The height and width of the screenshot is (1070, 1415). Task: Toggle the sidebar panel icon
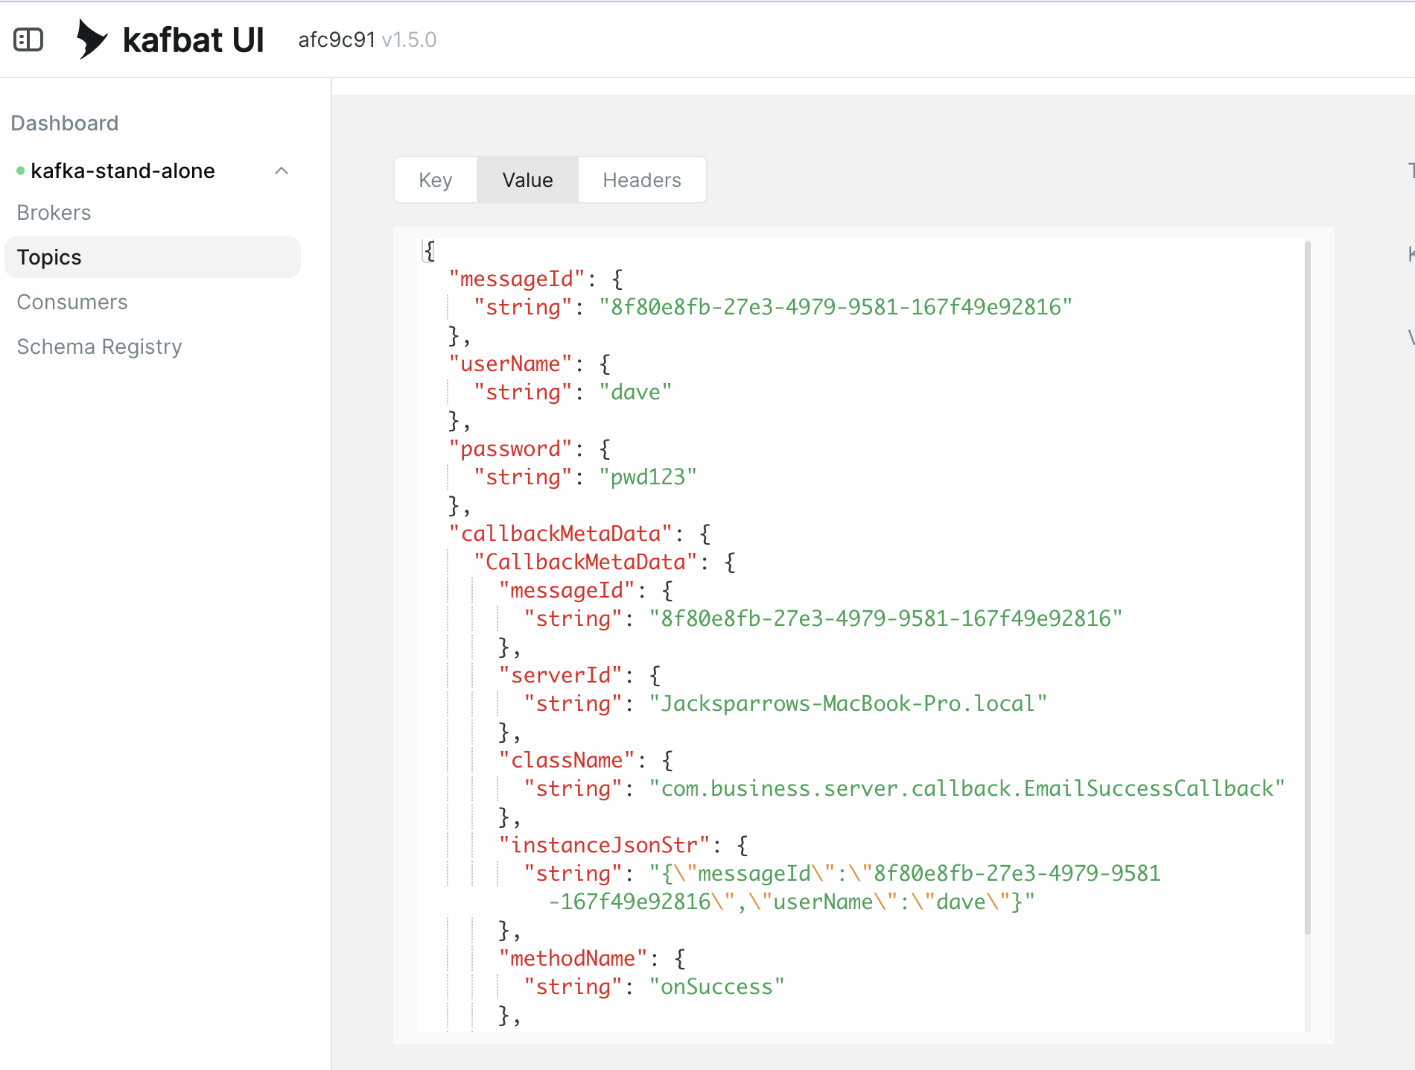click(x=28, y=39)
